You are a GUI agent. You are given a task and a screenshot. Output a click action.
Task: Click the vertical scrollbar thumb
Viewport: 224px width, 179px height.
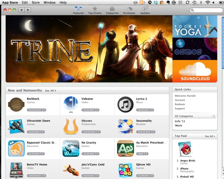pyautogui.click(x=223, y=43)
